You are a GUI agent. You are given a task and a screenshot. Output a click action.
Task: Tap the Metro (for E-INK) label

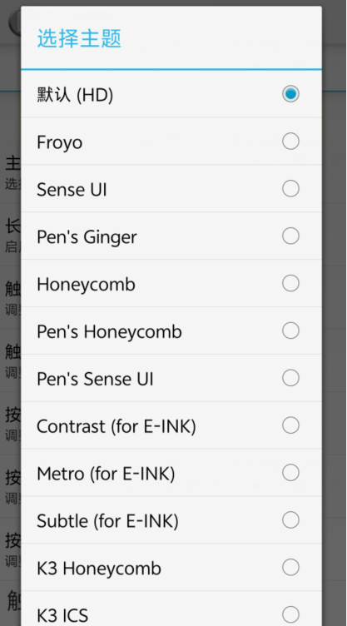(x=106, y=474)
